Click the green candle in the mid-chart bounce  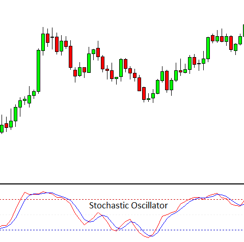tap(121, 68)
